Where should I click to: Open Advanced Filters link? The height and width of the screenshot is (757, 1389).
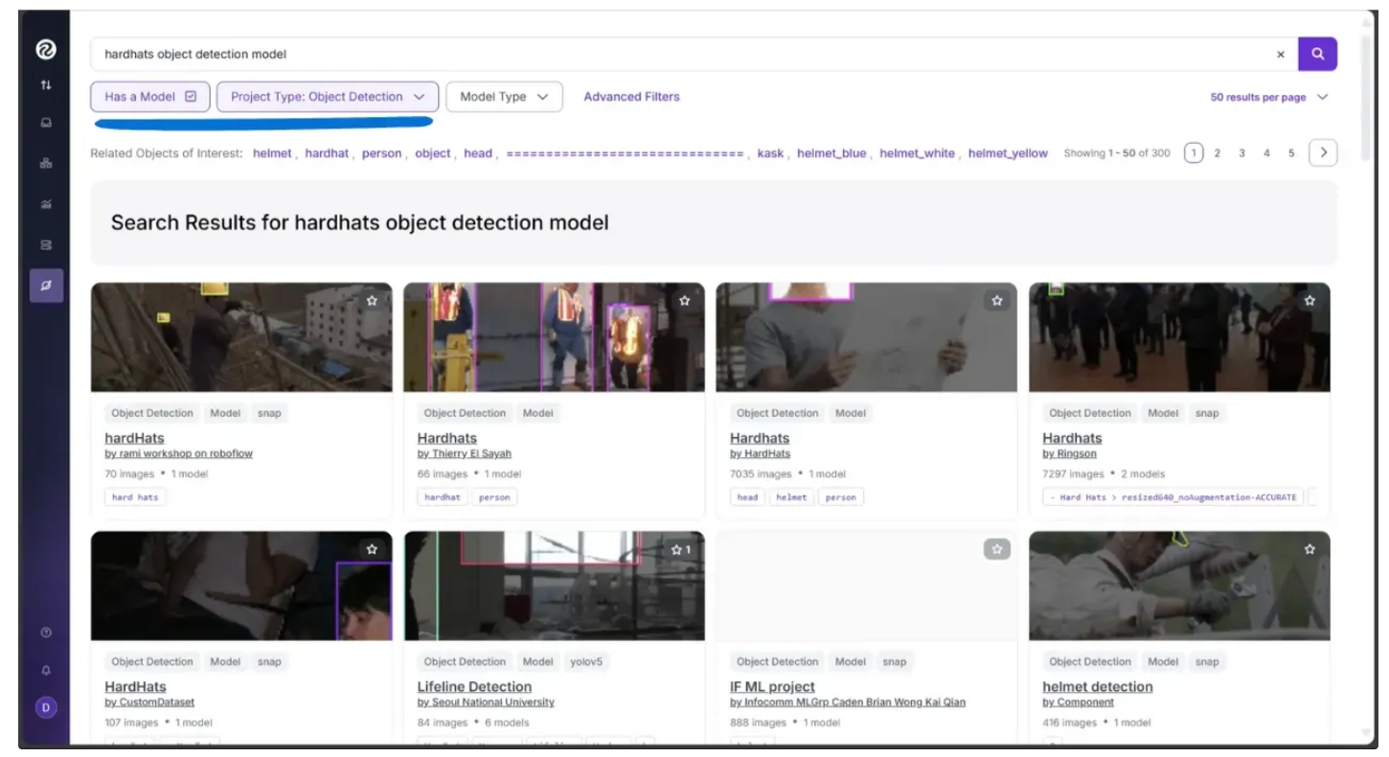631,97
